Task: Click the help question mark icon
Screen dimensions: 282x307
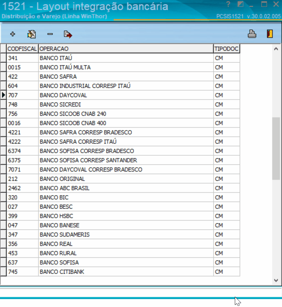Action: pyautogui.click(x=228, y=4)
